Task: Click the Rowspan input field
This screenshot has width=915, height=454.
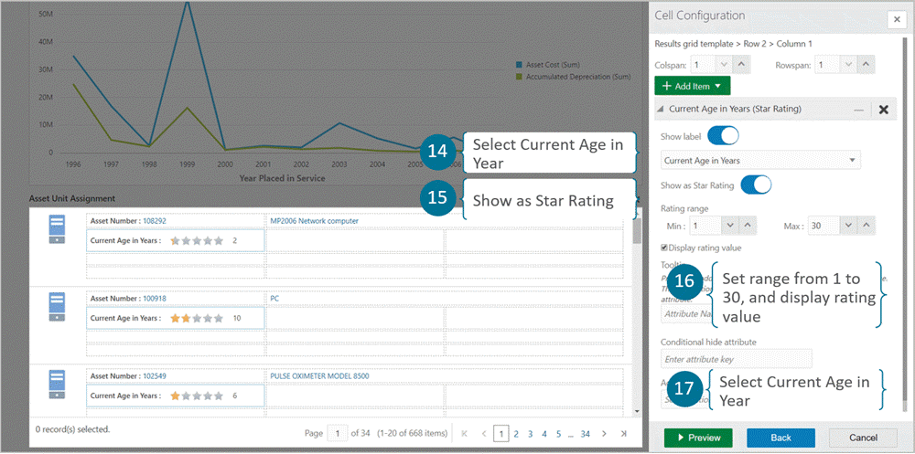Action: 828,65
